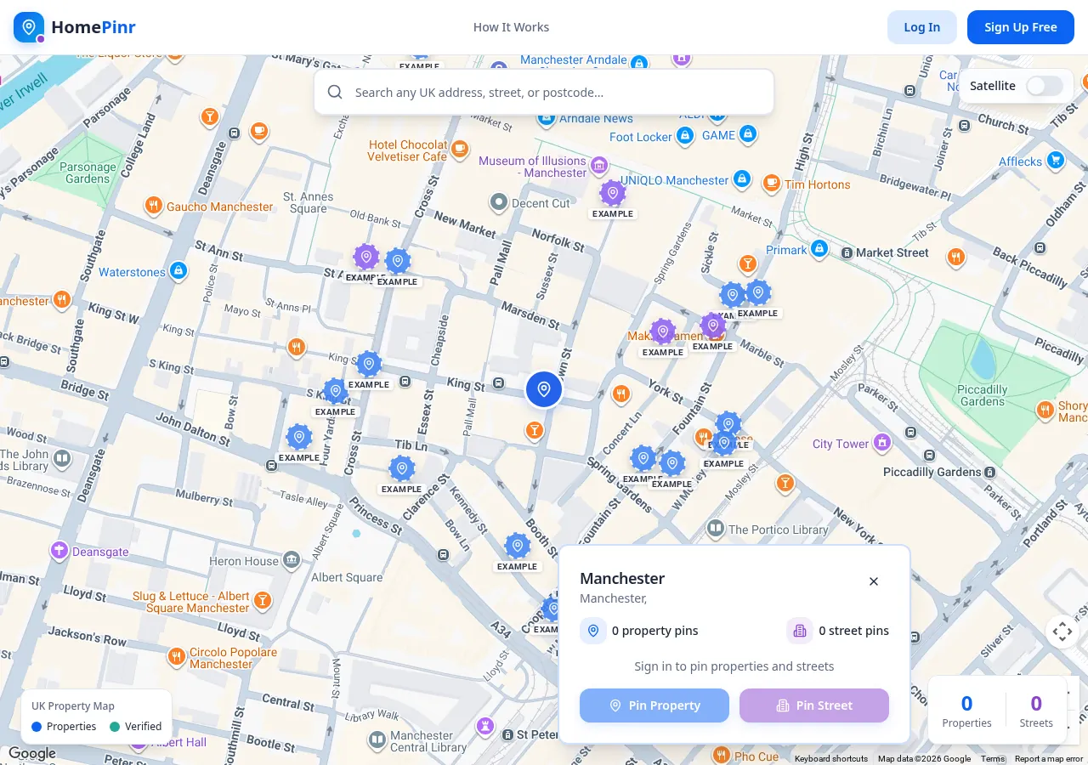Screen dimensions: 1088x765
Task: Click example pin near Clarence St
Action: (x=401, y=469)
